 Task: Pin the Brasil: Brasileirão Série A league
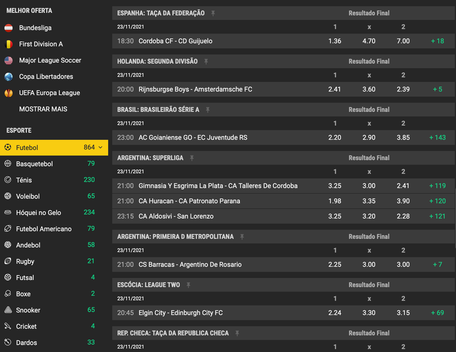click(208, 110)
